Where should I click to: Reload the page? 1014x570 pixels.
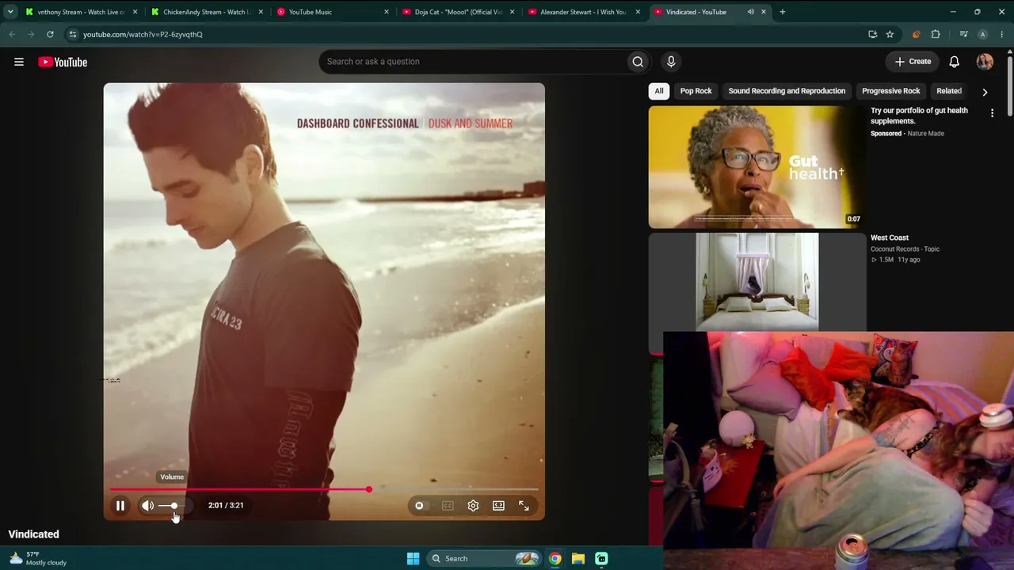(x=50, y=34)
